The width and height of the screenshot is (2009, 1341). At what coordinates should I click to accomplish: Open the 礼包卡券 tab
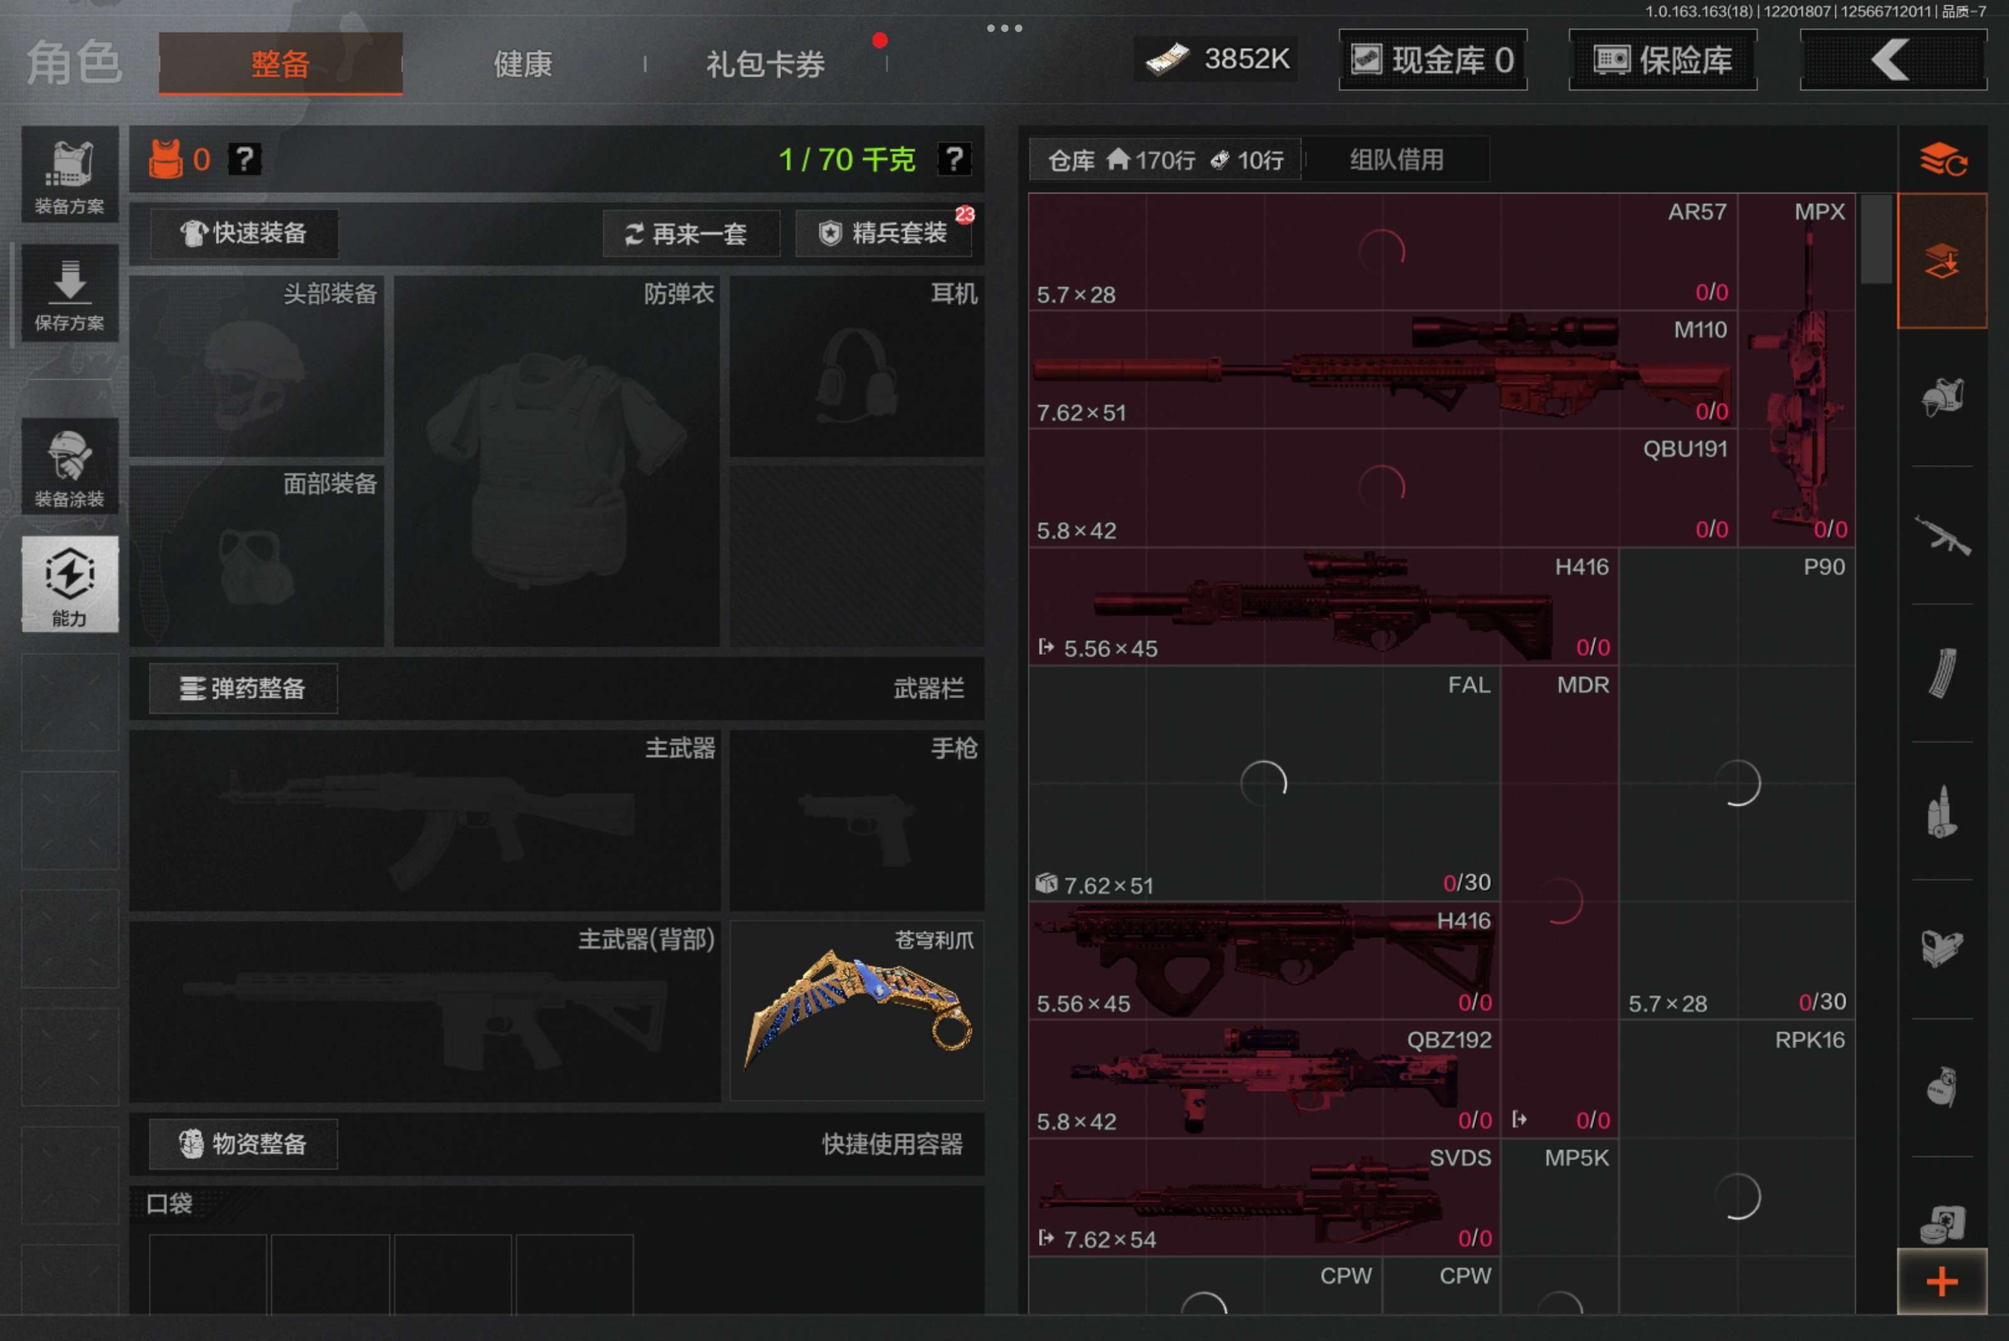[x=765, y=64]
